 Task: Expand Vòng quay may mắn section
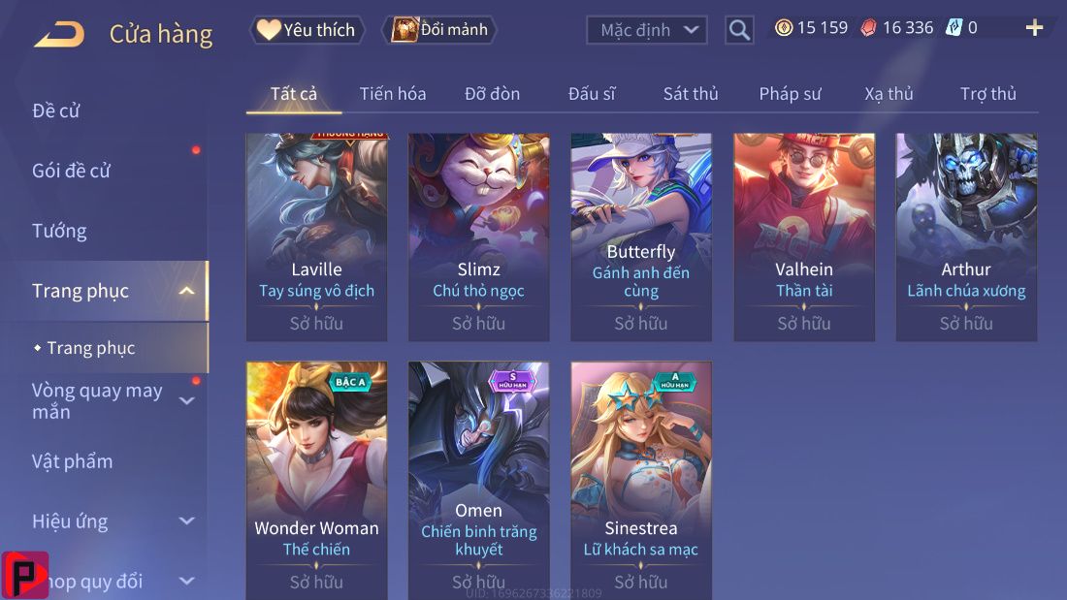tap(186, 400)
